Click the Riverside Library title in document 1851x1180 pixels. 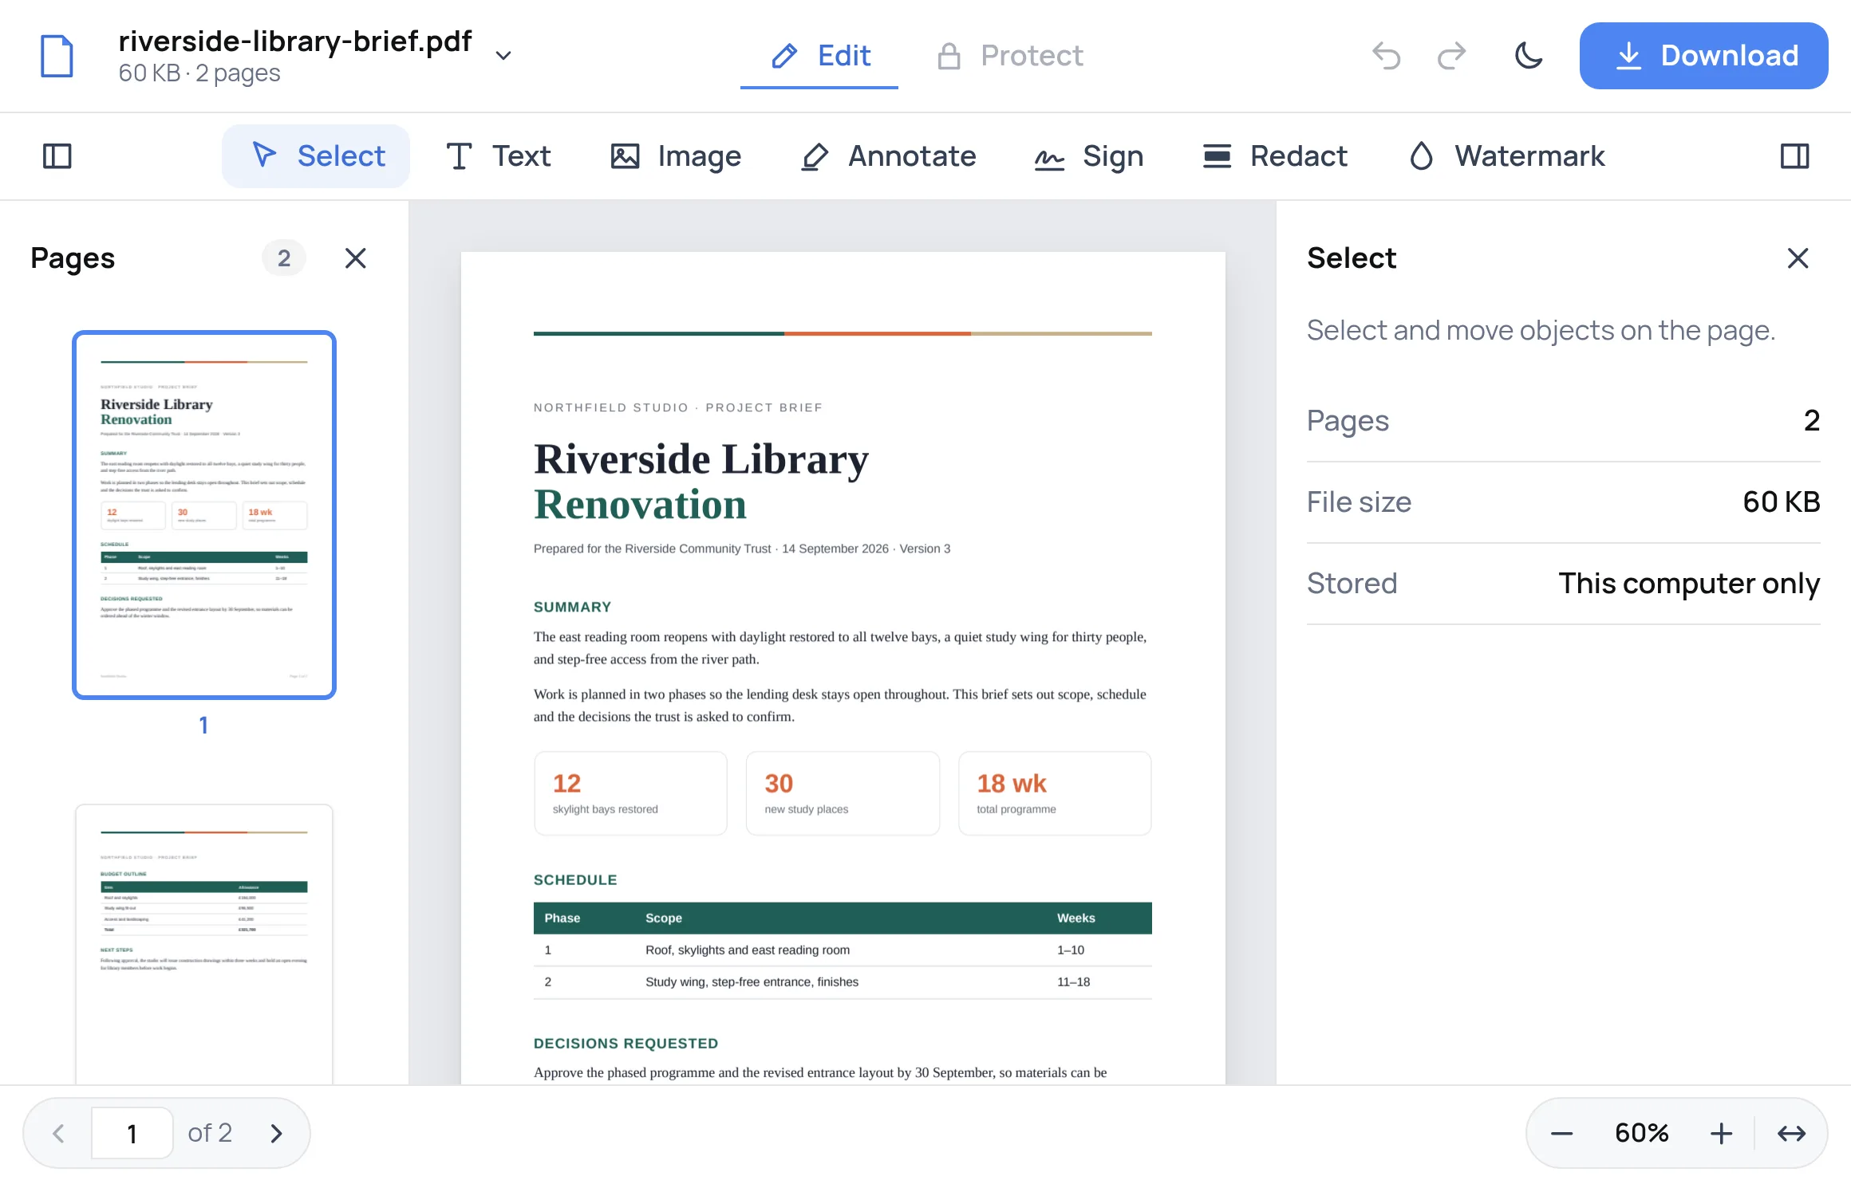coord(701,459)
